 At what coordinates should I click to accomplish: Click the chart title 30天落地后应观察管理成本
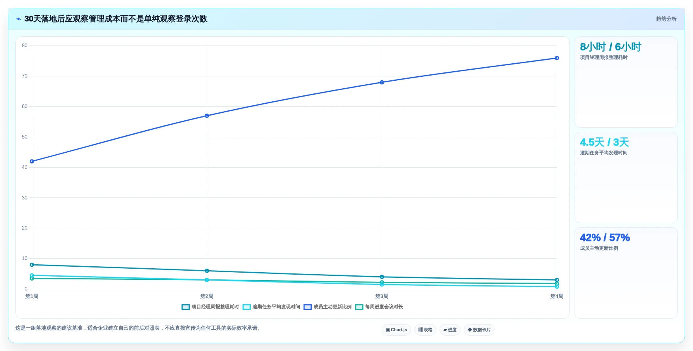coord(116,19)
